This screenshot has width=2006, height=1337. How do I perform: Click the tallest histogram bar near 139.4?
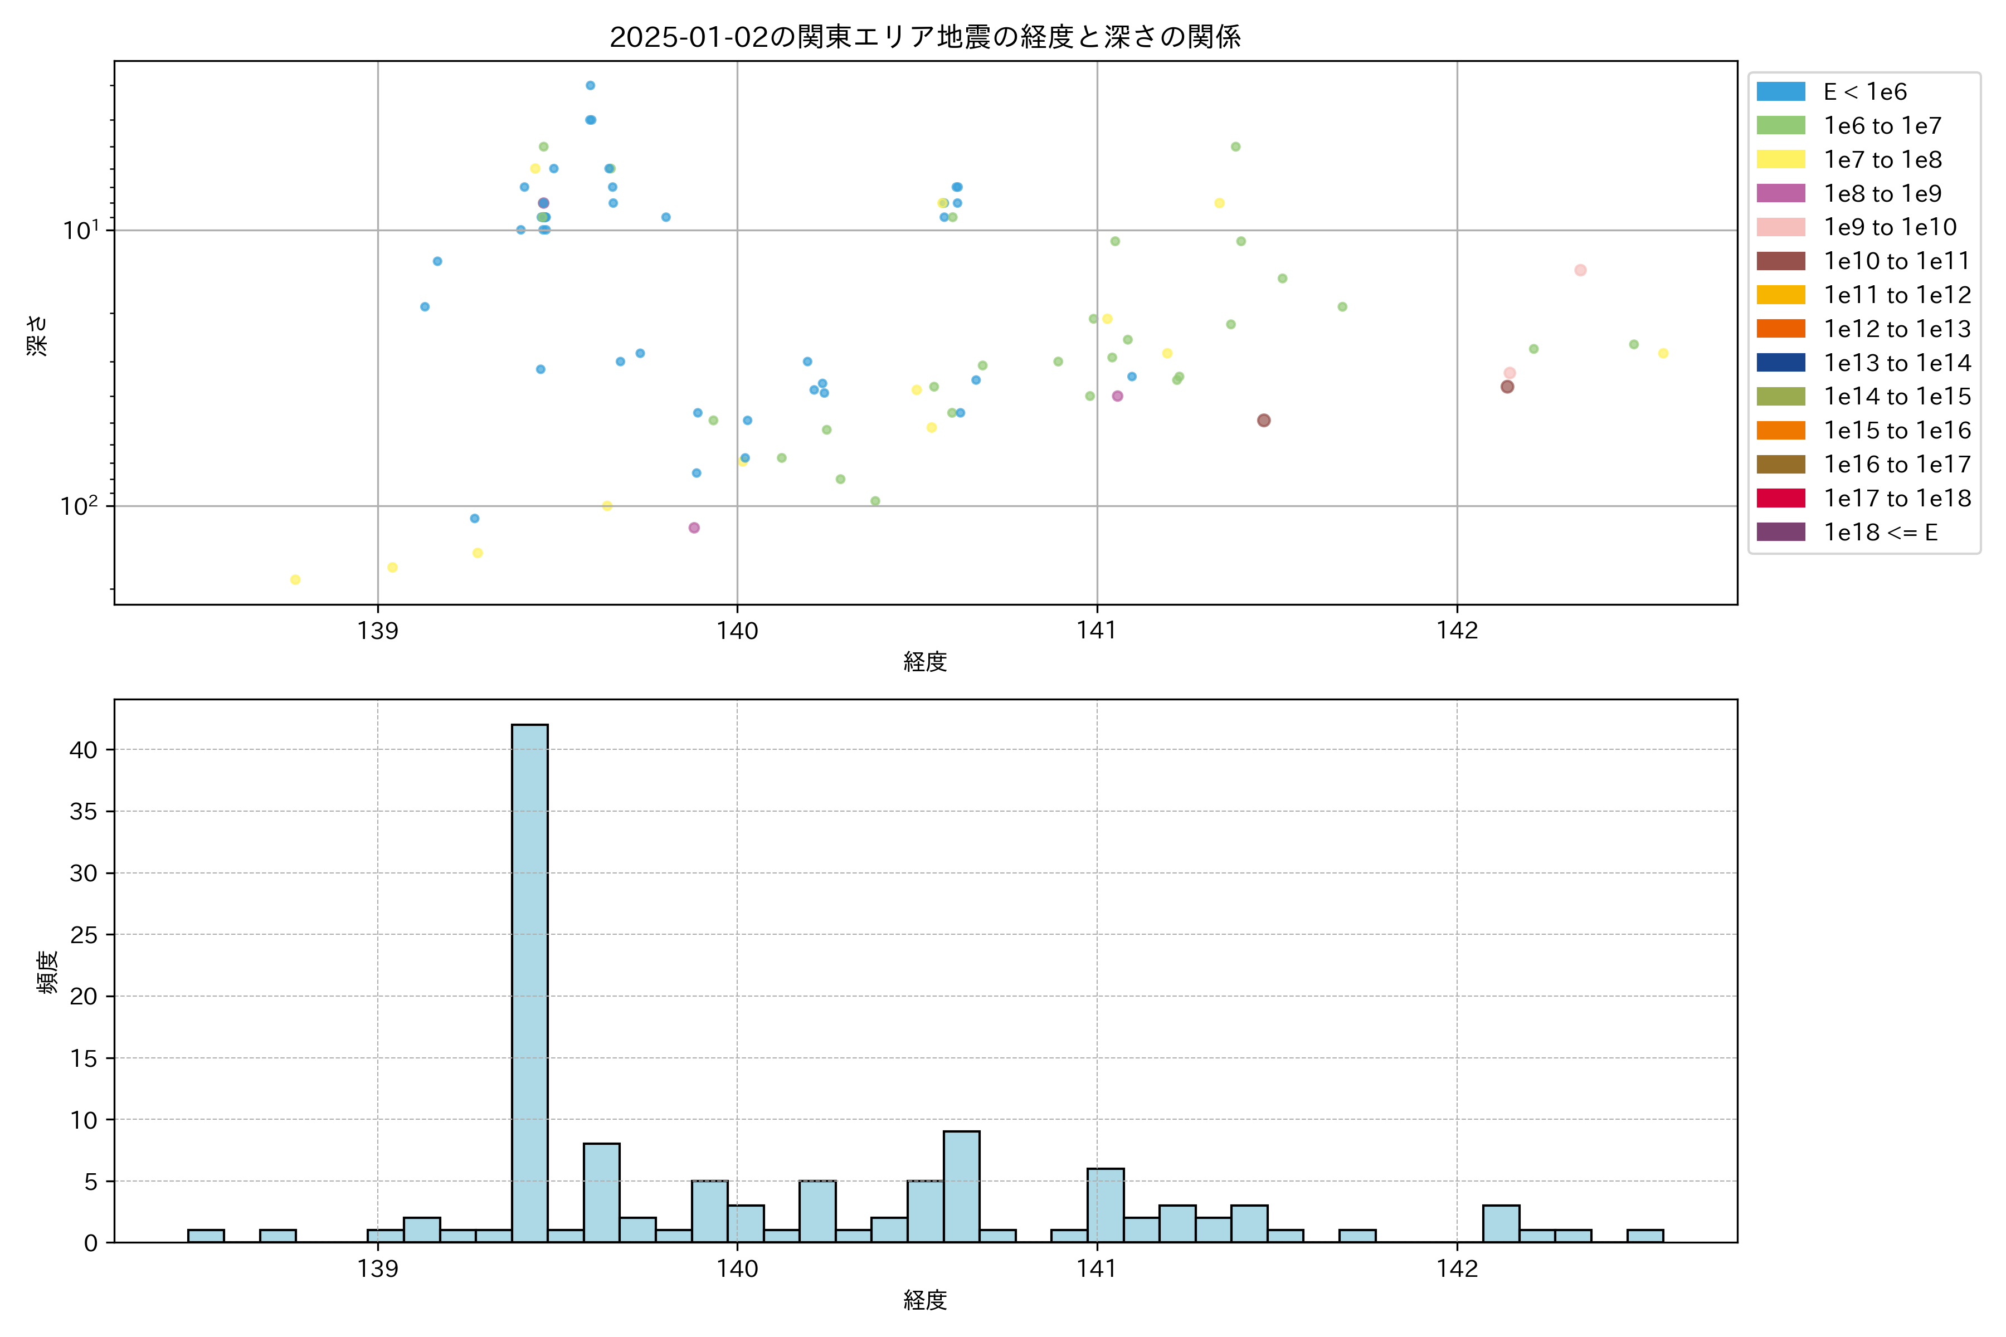[530, 980]
